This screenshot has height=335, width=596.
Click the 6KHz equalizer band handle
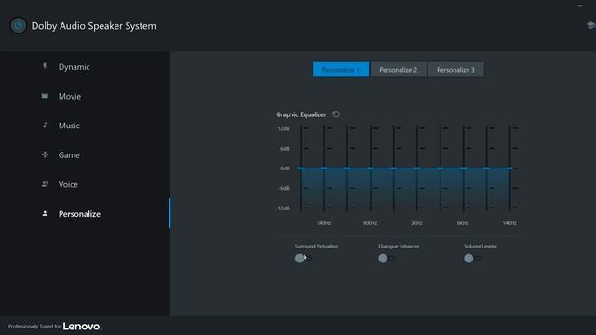point(463,167)
